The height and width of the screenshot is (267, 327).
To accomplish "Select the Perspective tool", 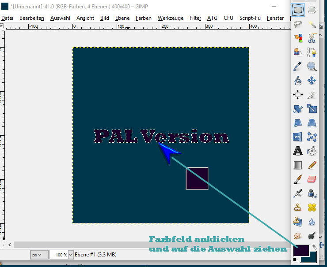I will point(312,123).
